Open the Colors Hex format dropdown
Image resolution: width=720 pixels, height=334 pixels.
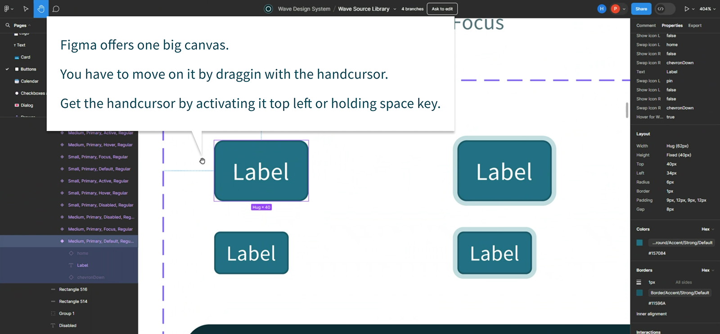click(707, 229)
